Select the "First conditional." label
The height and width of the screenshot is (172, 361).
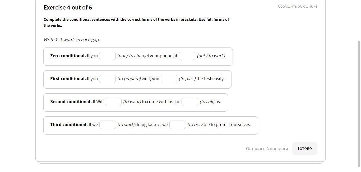[x=68, y=79]
